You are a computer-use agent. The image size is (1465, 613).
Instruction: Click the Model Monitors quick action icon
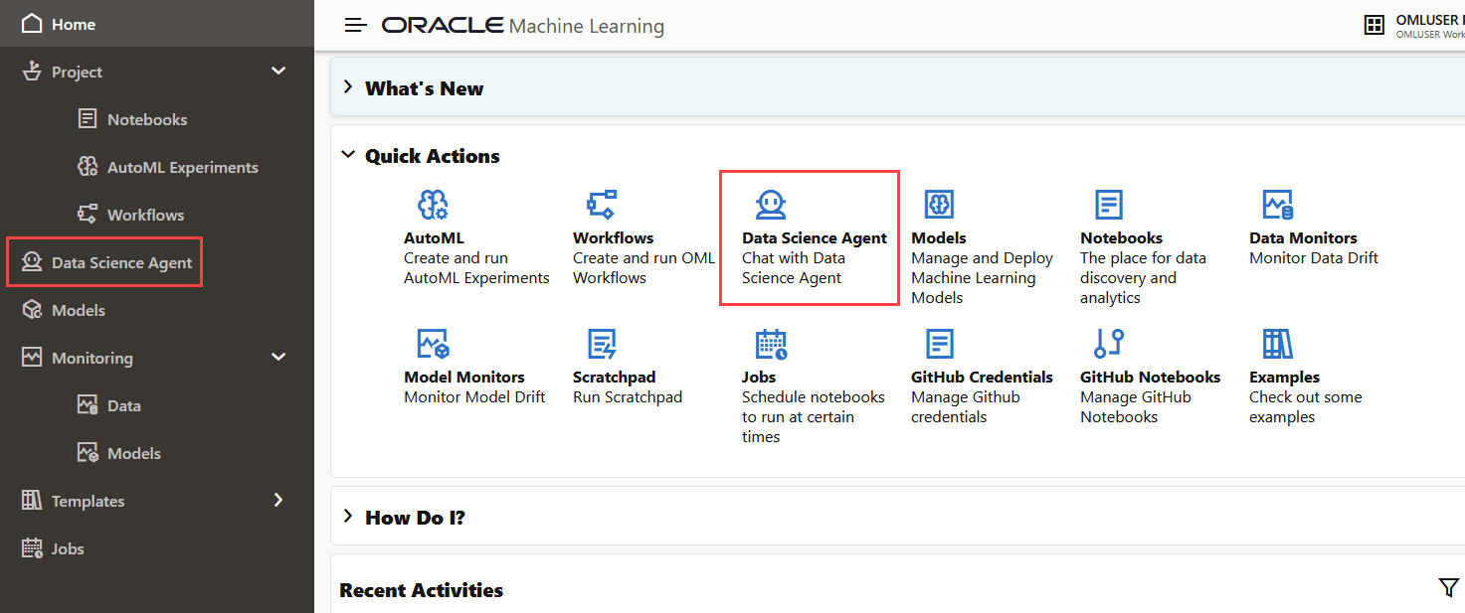[433, 344]
